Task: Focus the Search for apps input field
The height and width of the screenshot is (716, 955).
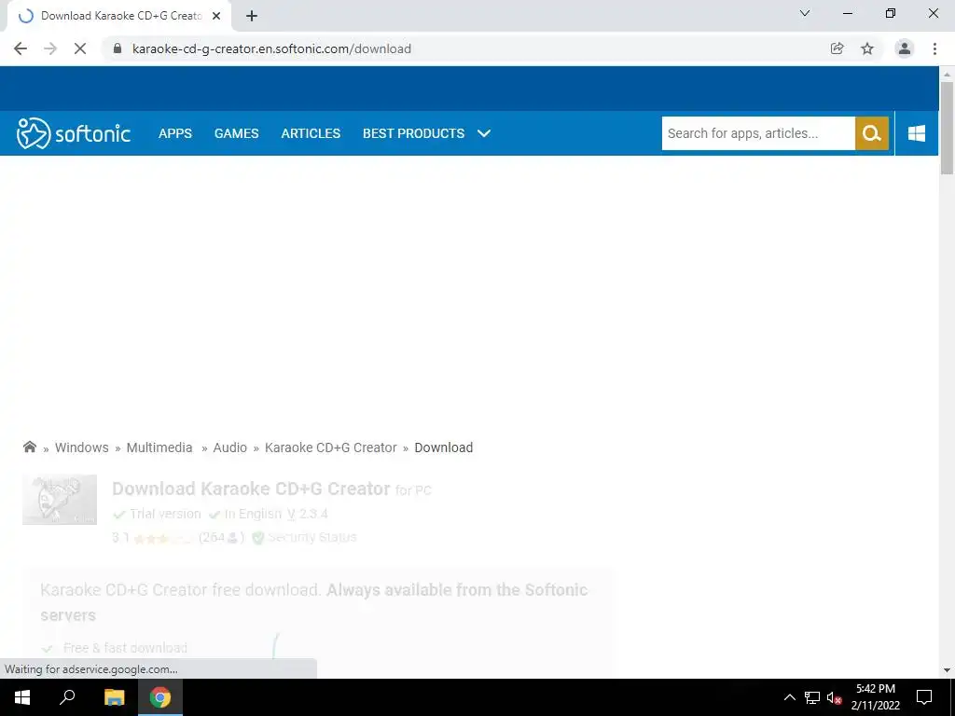Action: tap(758, 133)
